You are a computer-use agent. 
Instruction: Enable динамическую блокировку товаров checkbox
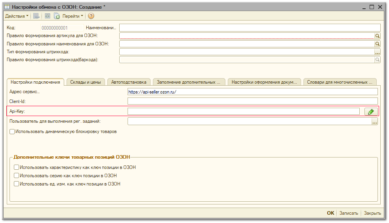[x=12, y=132]
